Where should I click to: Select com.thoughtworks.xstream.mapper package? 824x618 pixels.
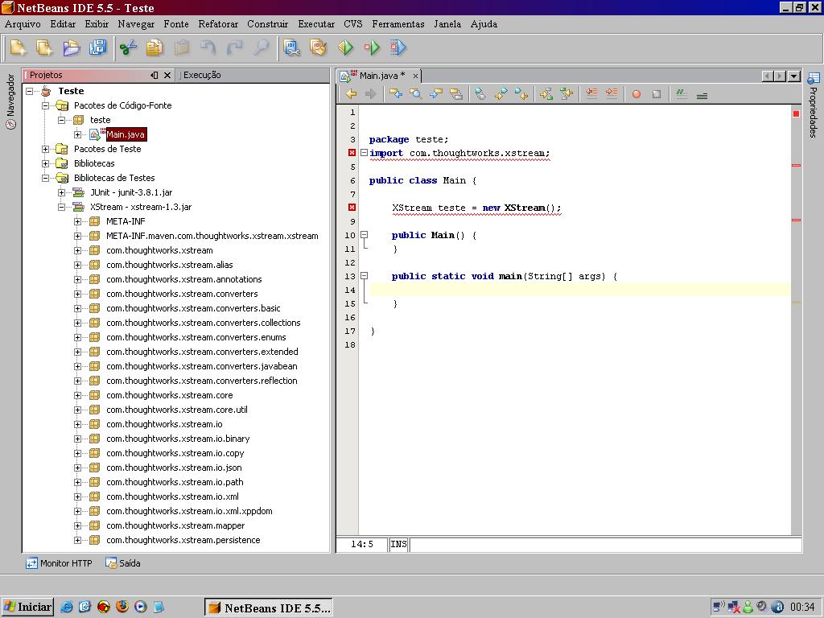tap(175, 525)
